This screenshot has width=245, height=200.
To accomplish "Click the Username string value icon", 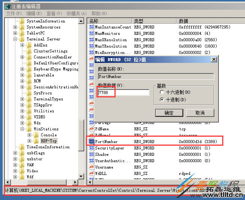I will pyautogui.click(x=91, y=167).
